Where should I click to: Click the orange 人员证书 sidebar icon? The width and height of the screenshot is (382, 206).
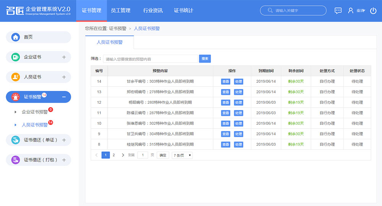point(16,77)
